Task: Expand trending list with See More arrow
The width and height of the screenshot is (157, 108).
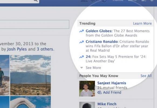Action: coord(82,68)
